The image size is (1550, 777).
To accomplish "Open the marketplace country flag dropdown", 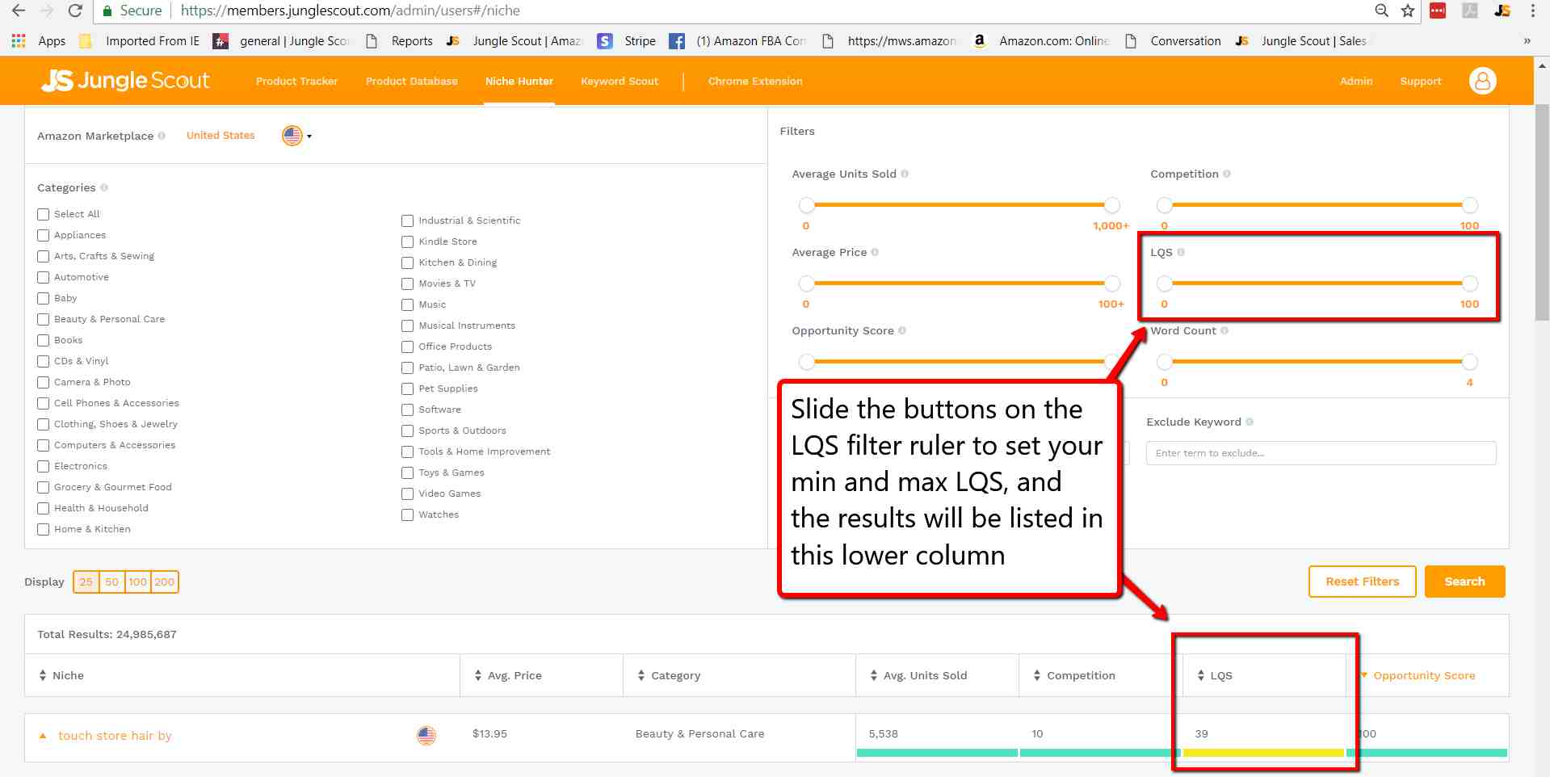I will [x=296, y=136].
